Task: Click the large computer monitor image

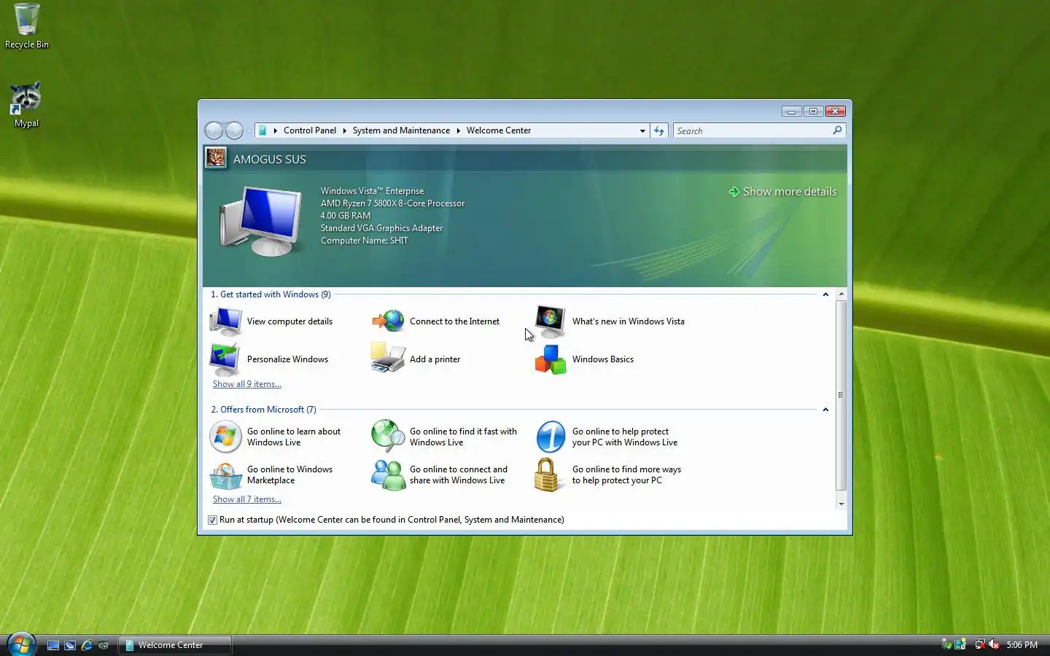Action: 262,219
